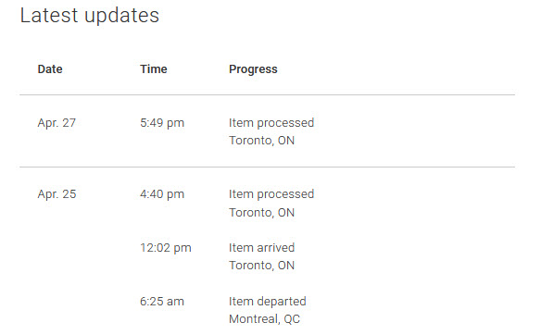Click the Item arrived status text

(261, 248)
